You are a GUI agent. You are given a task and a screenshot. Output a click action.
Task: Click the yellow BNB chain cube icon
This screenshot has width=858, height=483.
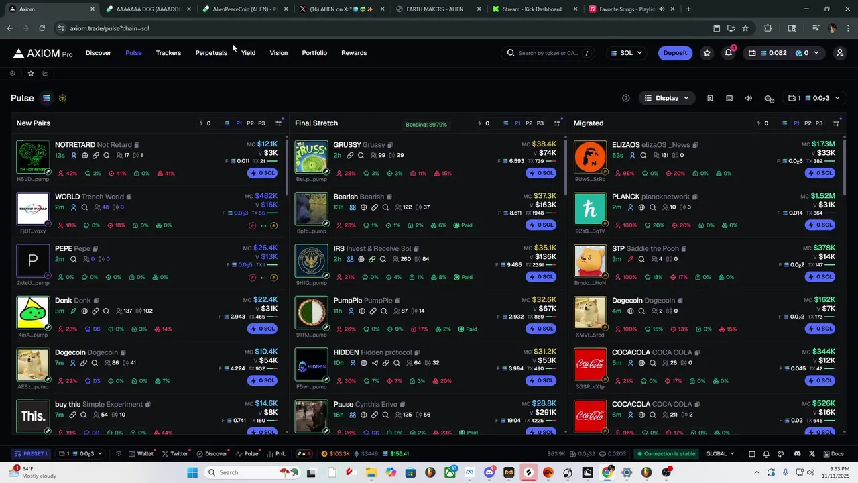tap(62, 98)
